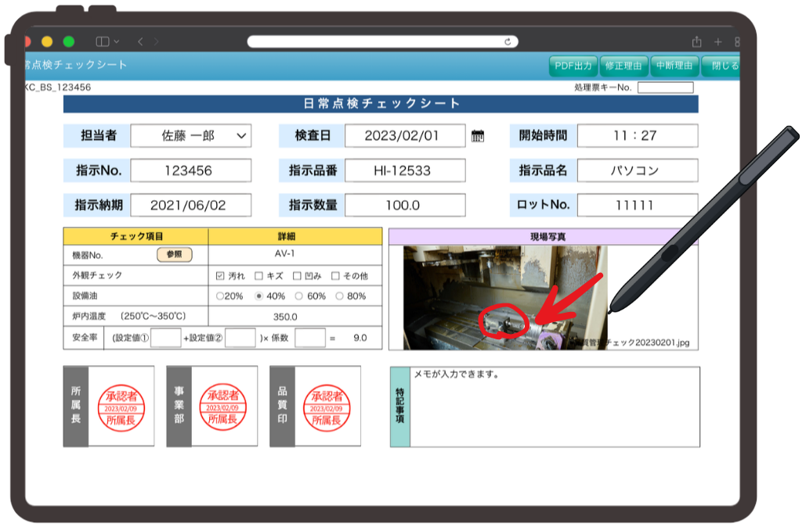Open the 担当者 dropdown showing 佐藤一郎
806x527 pixels.
coord(192,135)
